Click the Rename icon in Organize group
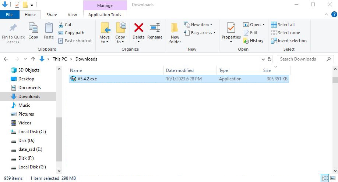Image resolution: width=338 pixels, height=182 pixels. [155, 28]
